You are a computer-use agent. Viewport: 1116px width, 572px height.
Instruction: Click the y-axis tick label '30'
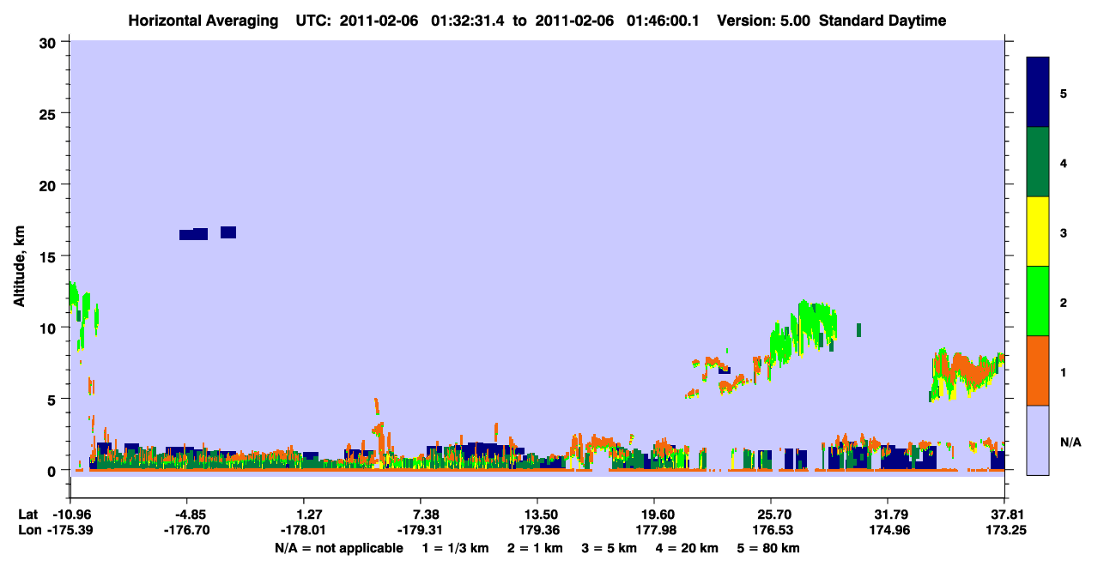[50, 42]
